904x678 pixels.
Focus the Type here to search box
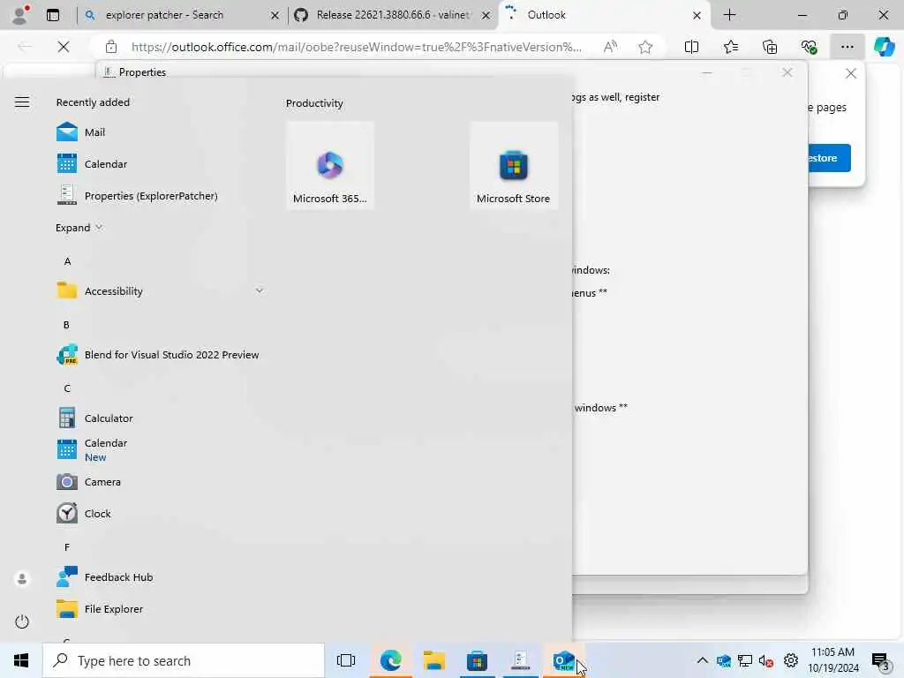tap(184, 660)
